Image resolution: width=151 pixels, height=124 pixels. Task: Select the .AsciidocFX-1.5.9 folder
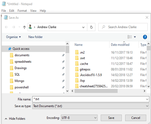91,75
